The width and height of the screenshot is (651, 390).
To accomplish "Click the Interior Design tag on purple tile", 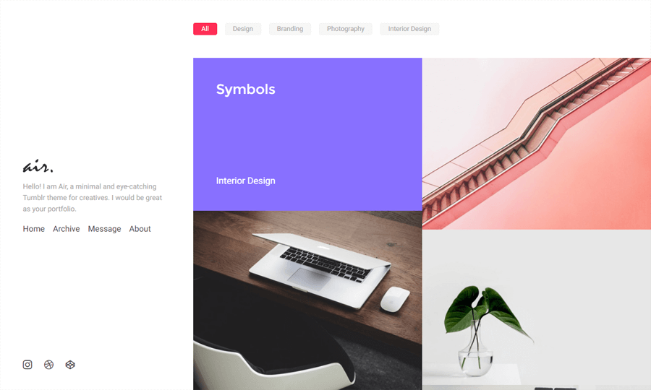I will pyautogui.click(x=245, y=181).
